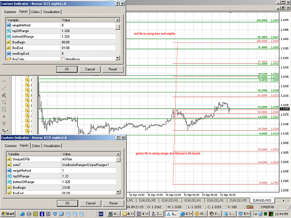The height and width of the screenshot is (218, 291).
Task: Click the Value column header in bottom dialog
Action: 88,154
